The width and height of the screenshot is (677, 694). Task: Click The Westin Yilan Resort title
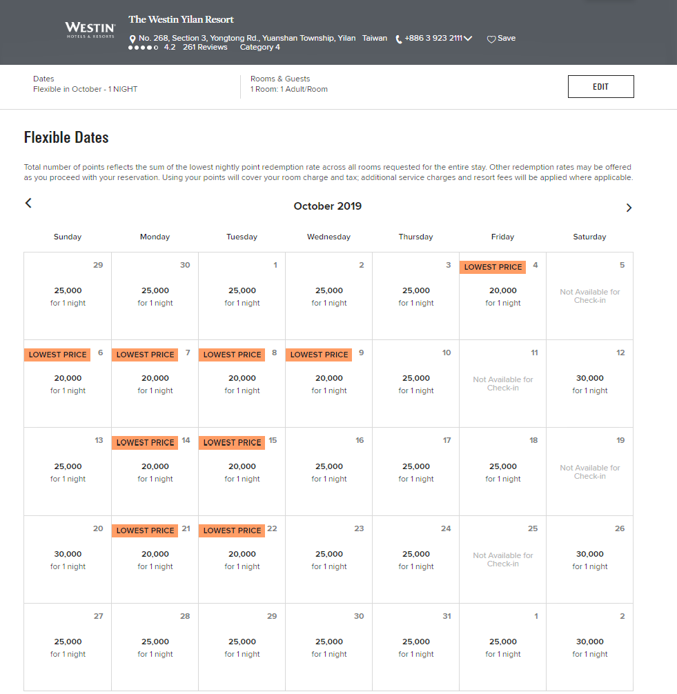[x=181, y=19]
